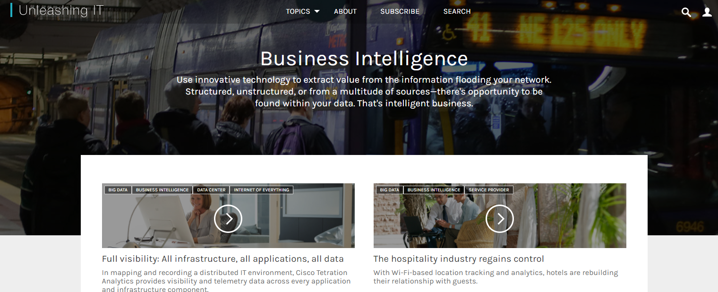Open the hospitality article arrow circle
The height and width of the screenshot is (292, 718).
point(500,219)
